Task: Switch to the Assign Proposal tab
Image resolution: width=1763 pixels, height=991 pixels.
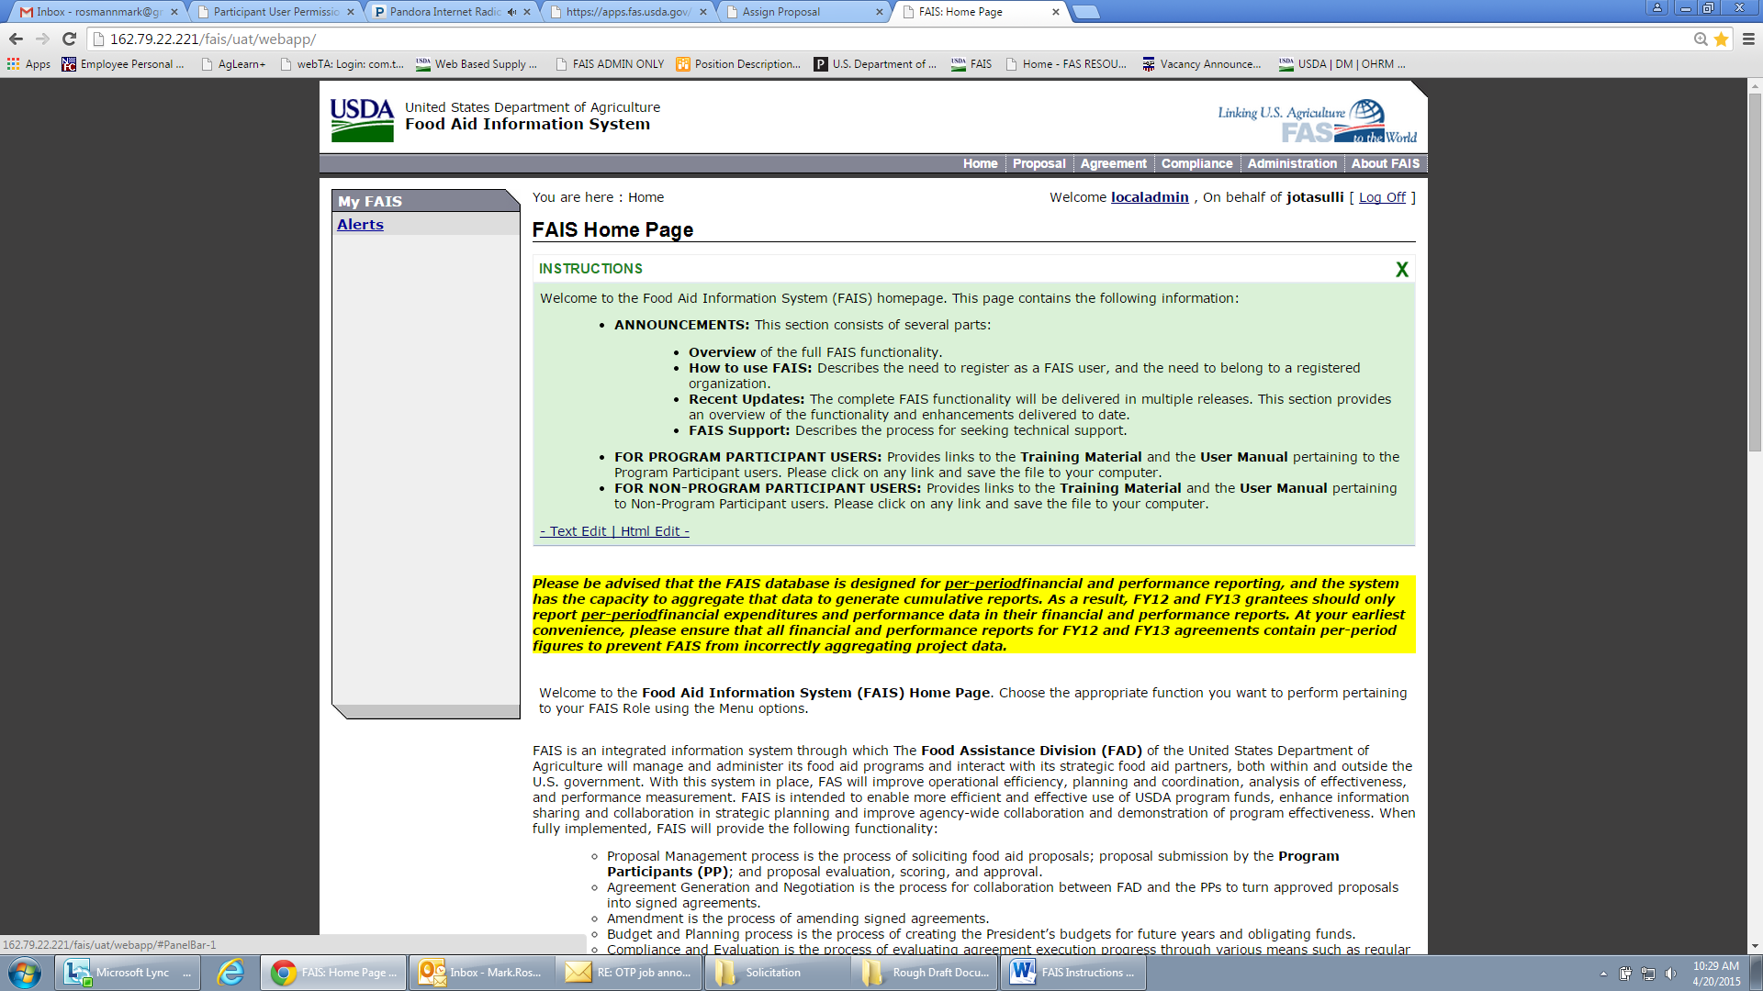Action: click(x=780, y=12)
